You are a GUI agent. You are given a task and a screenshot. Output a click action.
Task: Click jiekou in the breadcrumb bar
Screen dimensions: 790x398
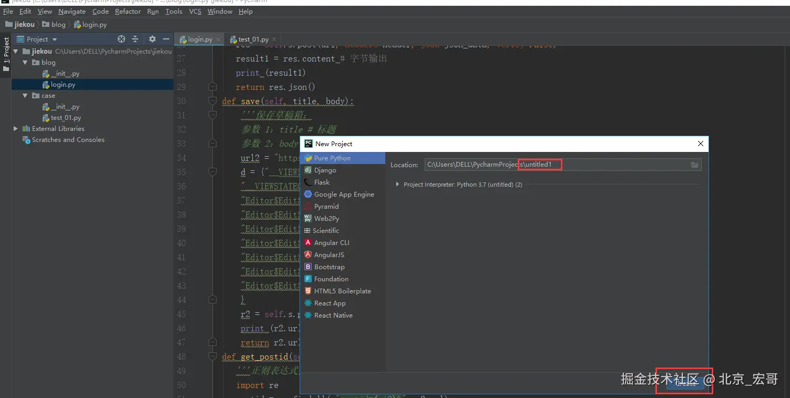[20, 25]
